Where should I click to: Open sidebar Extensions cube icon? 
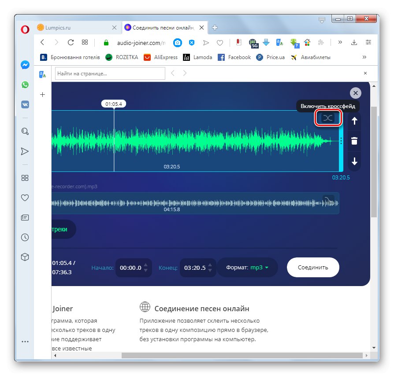25,257
